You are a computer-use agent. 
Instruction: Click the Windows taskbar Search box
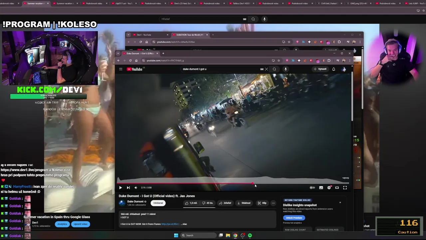(x=198, y=235)
